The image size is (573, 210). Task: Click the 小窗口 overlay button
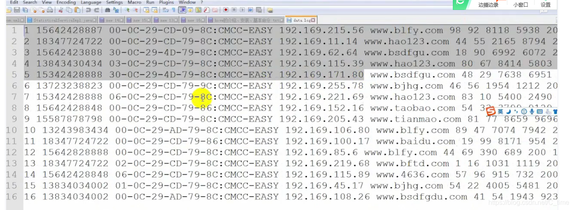click(521, 5)
